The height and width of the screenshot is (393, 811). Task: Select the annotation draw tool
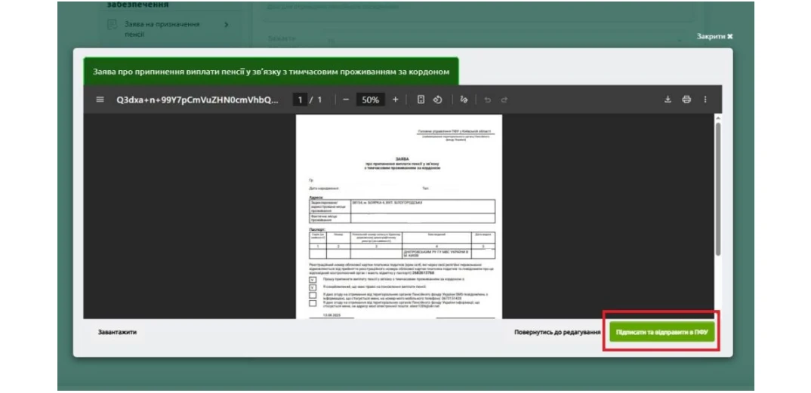(x=464, y=100)
